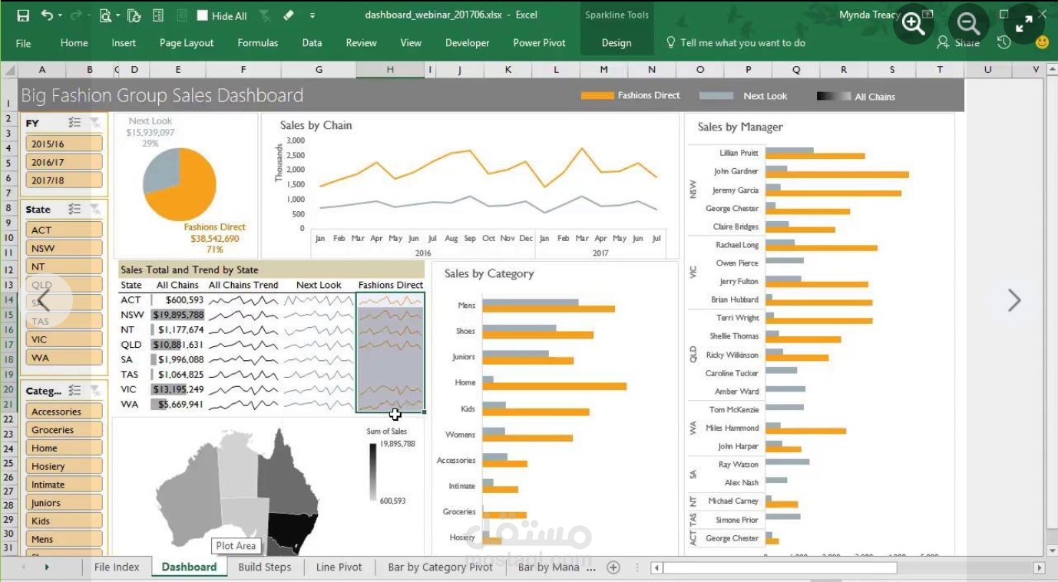Open the Bar by Category Pivot sheet

(x=441, y=567)
